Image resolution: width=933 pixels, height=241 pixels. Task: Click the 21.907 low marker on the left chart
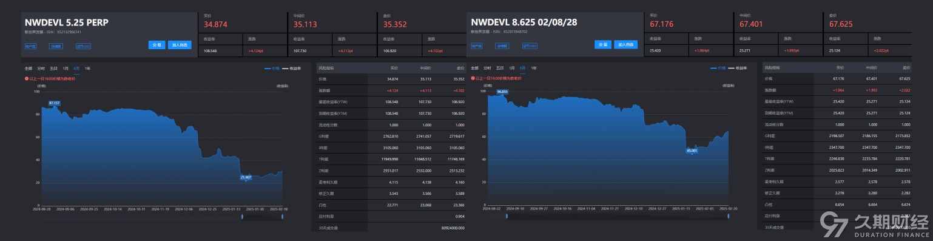246,177
